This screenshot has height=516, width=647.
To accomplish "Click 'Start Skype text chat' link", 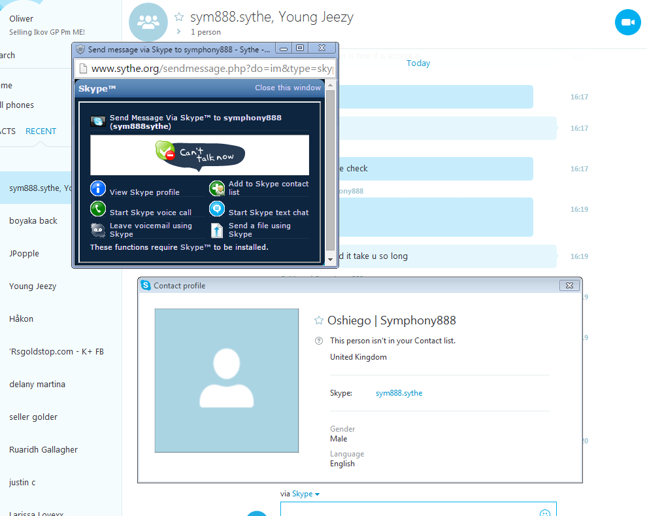I will (269, 212).
